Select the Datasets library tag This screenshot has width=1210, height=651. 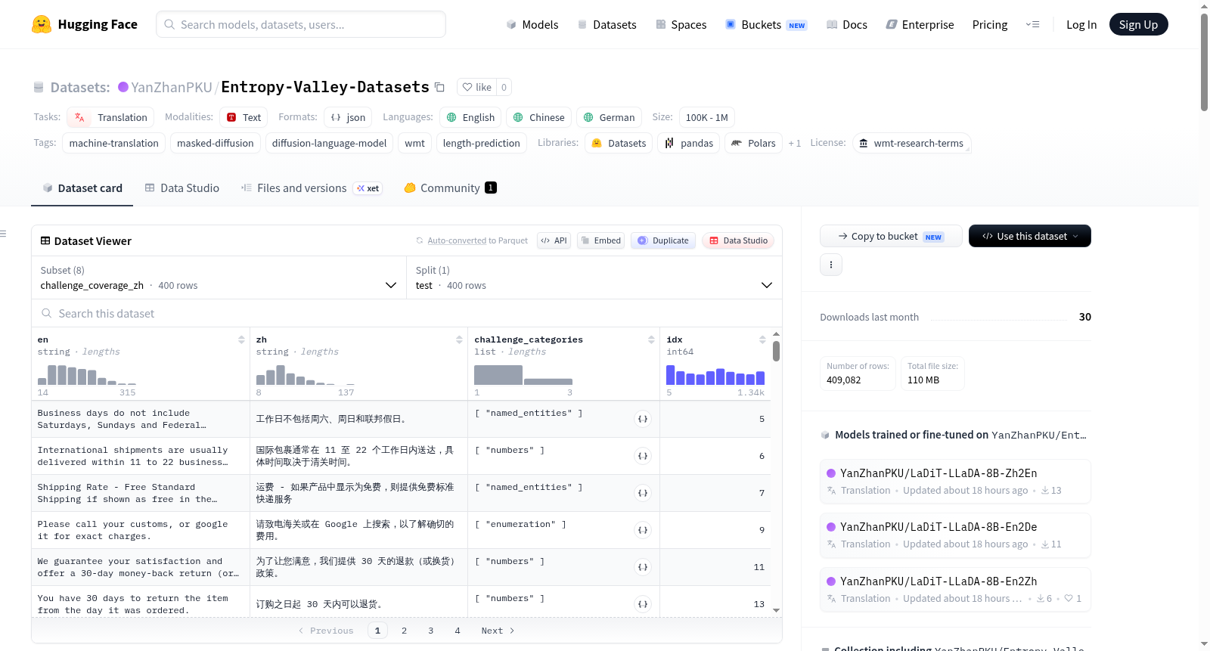[619, 143]
